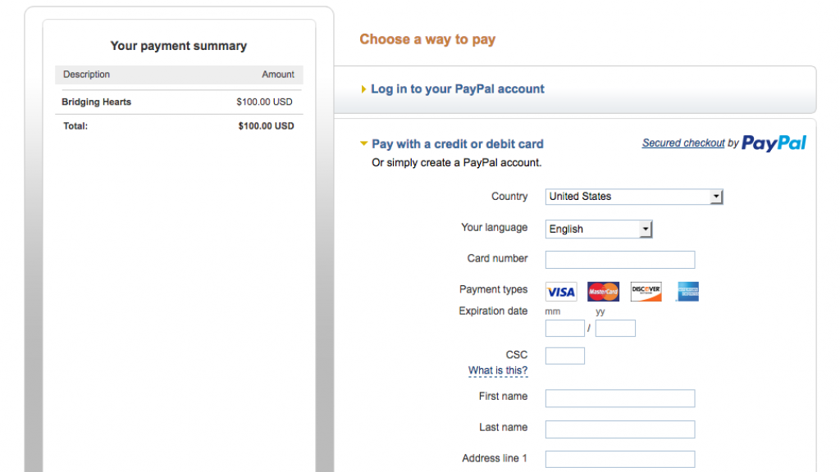Click the CSC input field
Image resolution: width=840 pixels, height=472 pixels.
pyautogui.click(x=564, y=356)
